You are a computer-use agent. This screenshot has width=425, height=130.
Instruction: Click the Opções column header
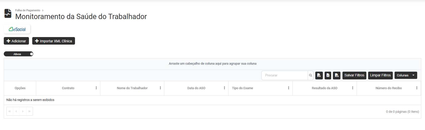[x=20, y=88]
